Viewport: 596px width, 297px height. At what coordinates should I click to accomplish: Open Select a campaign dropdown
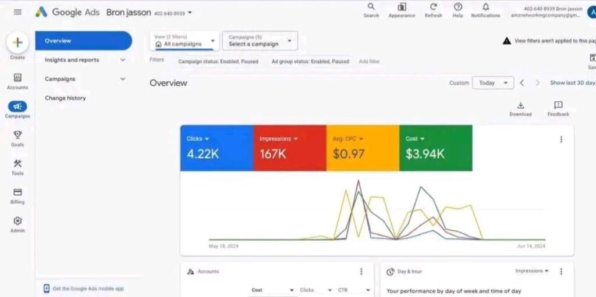260,41
